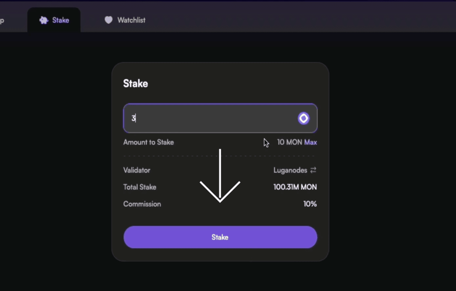This screenshot has width=456, height=291.
Task: Click the large white down arrow graphic
Action: tap(220, 177)
